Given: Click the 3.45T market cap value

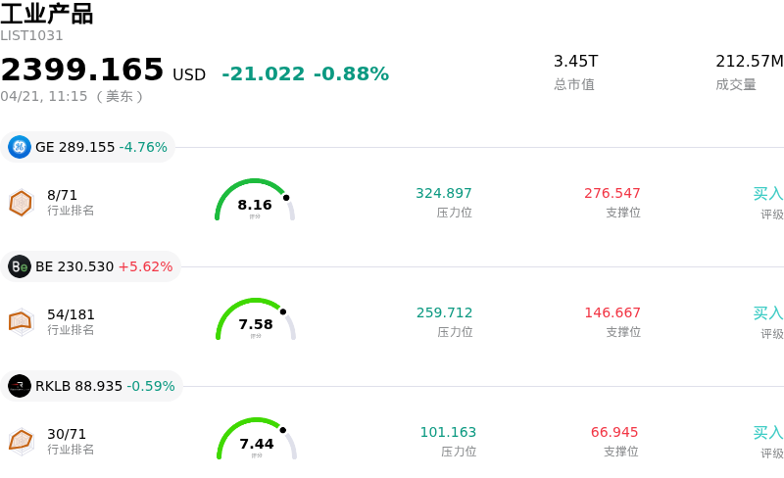Looking at the screenshot, I should tap(575, 61).
